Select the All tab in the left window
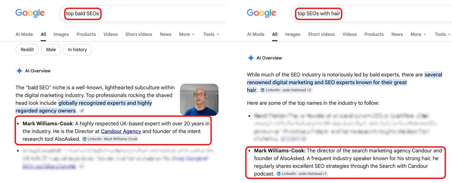The width and height of the screenshot is (452, 183). [43, 34]
